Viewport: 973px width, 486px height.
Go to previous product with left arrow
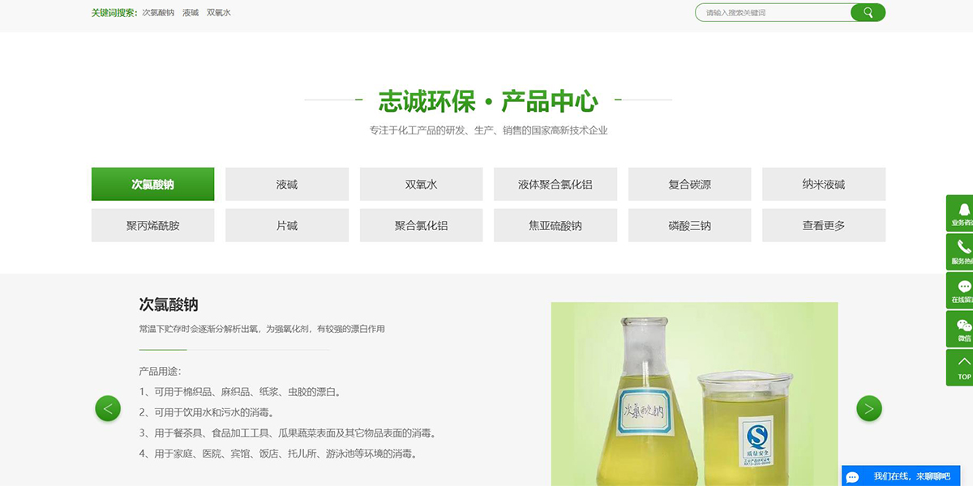(108, 408)
